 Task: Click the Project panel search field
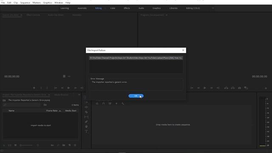[22, 105]
